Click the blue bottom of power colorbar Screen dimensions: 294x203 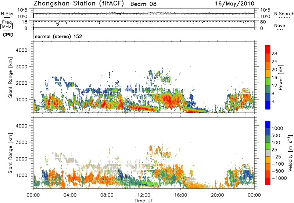coord(268,105)
